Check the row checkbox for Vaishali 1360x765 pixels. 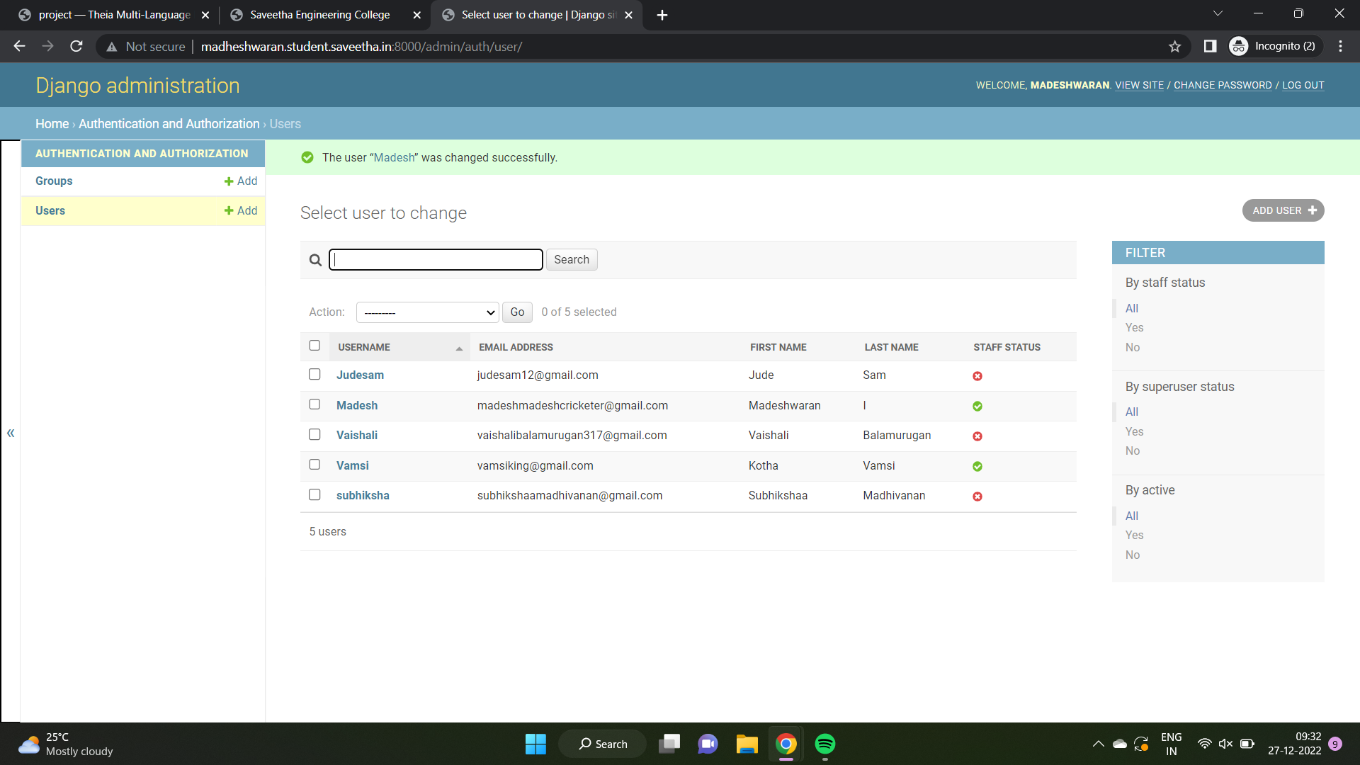[x=314, y=434]
